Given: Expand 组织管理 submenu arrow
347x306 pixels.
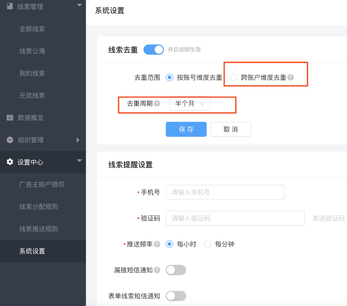Looking at the screenshot, I should point(77,140).
